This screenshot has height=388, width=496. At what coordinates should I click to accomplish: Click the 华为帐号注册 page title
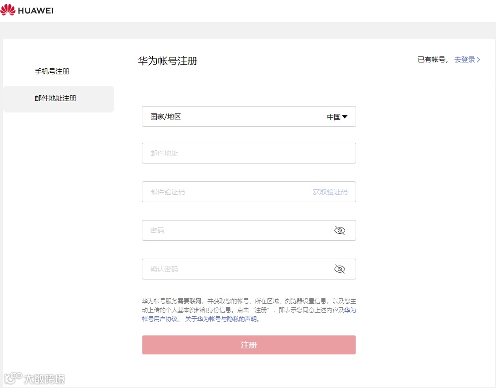tap(168, 60)
